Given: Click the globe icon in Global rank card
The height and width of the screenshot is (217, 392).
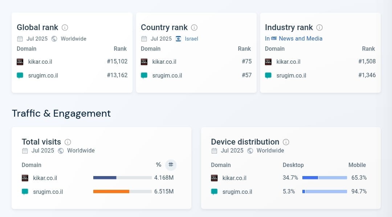Looking at the screenshot, I should click(x=54, y=39).
